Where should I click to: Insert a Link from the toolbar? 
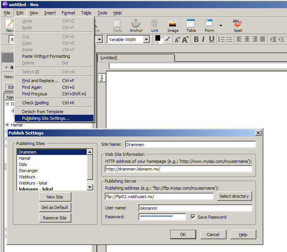click(x=155, y=25)
